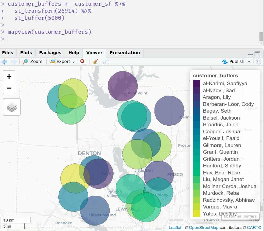Click the Flower Mound map label

point(102,215)
